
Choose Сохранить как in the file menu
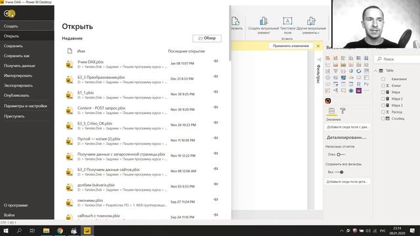(27, 56)
